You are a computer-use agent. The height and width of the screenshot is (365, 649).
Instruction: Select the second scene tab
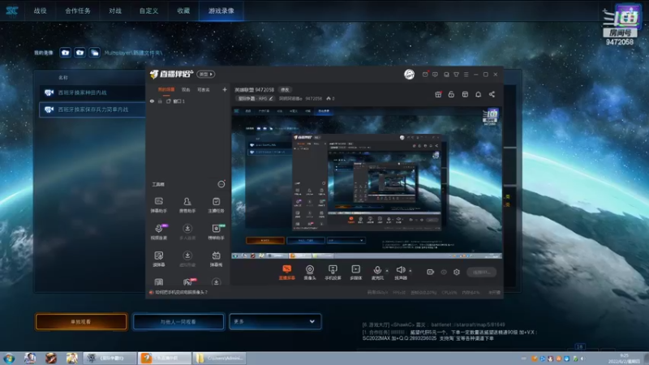coord(186,90)
